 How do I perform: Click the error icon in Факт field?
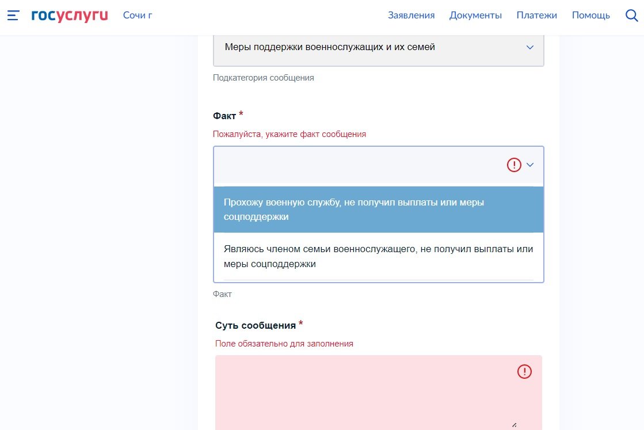coord(513,165)
